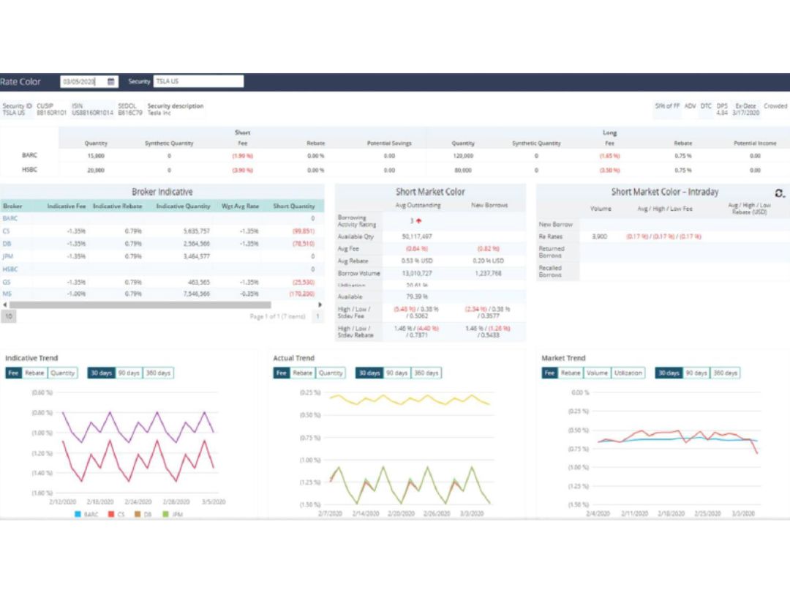This screenshot has height=593, width=790.
Task: Toggle the CS legend swatch in Indicative Trend
Action: (111, 515)
